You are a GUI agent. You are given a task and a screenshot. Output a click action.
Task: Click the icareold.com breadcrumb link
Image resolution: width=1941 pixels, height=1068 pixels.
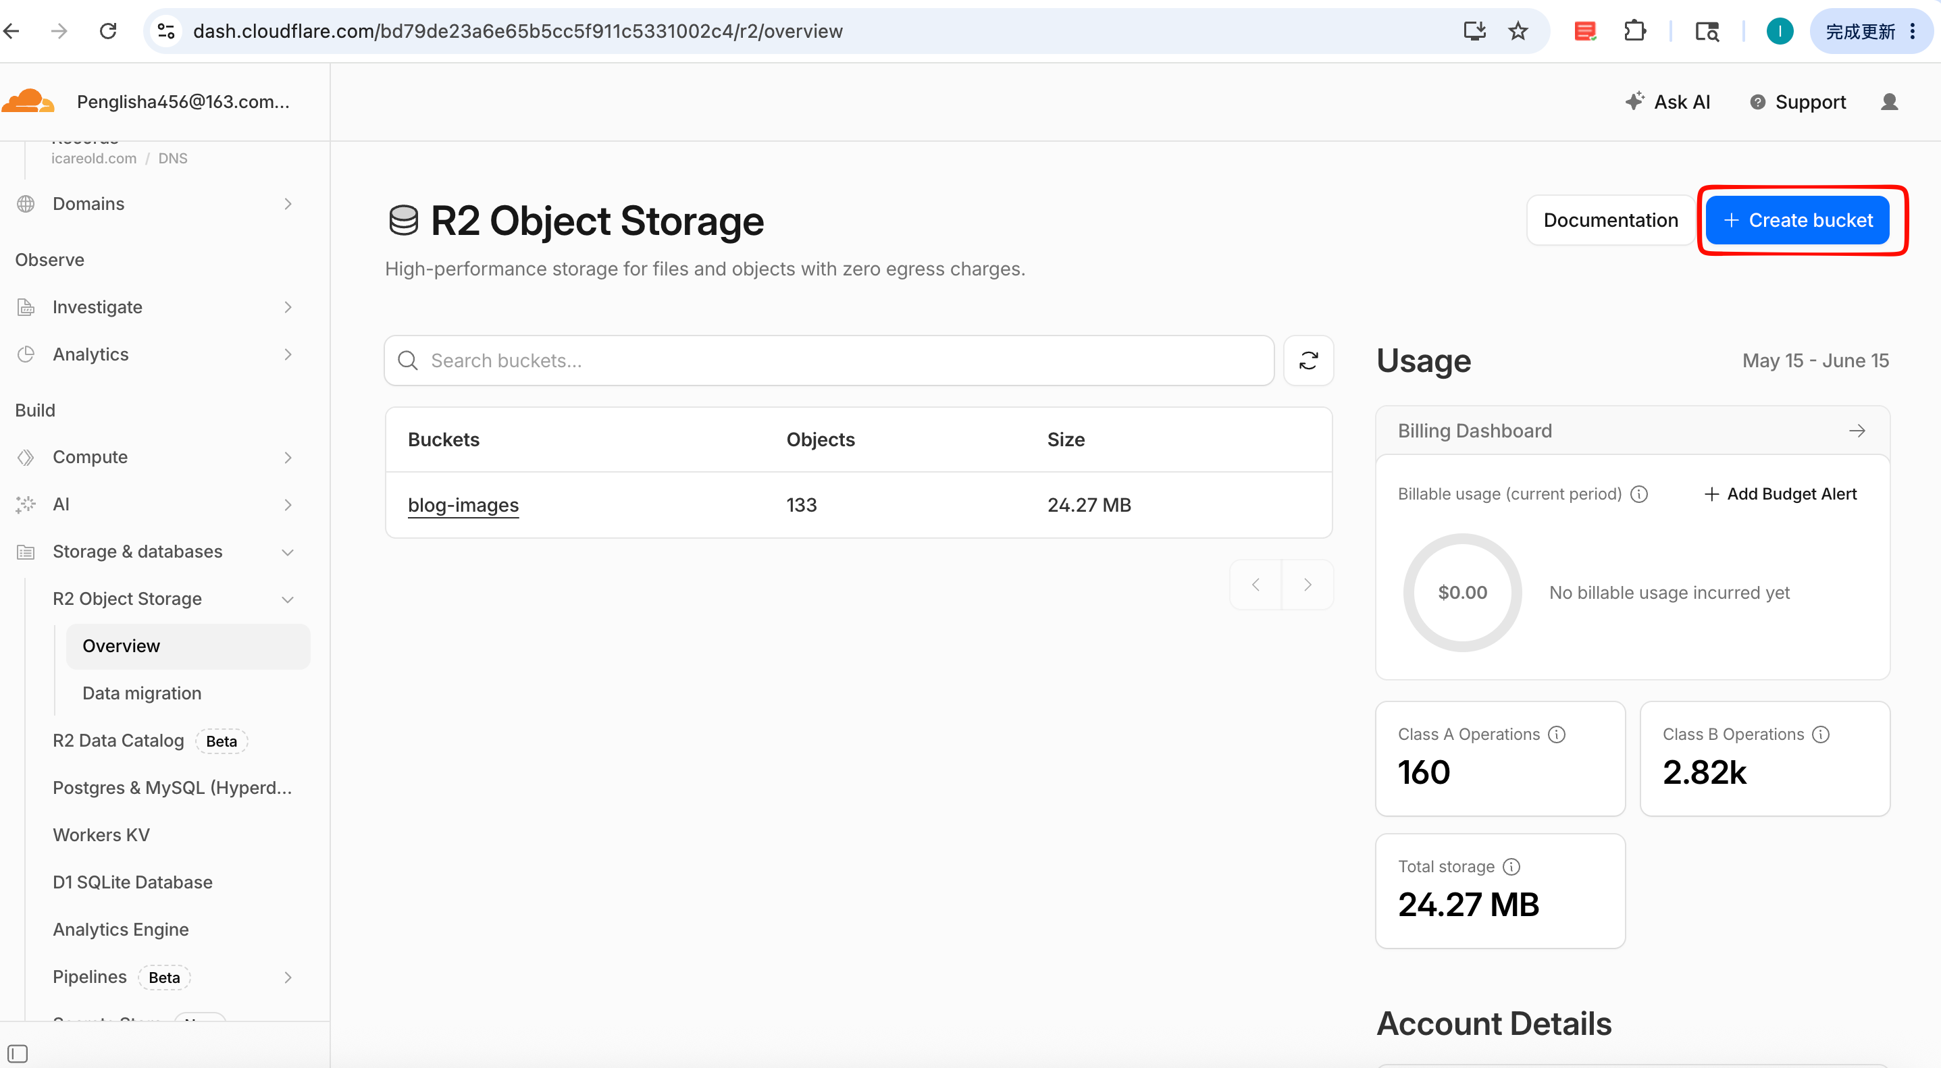point(94,158)
